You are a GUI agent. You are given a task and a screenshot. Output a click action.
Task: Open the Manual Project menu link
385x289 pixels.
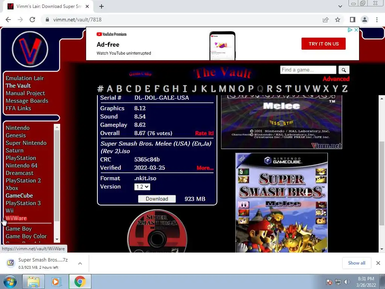(25, 93)
